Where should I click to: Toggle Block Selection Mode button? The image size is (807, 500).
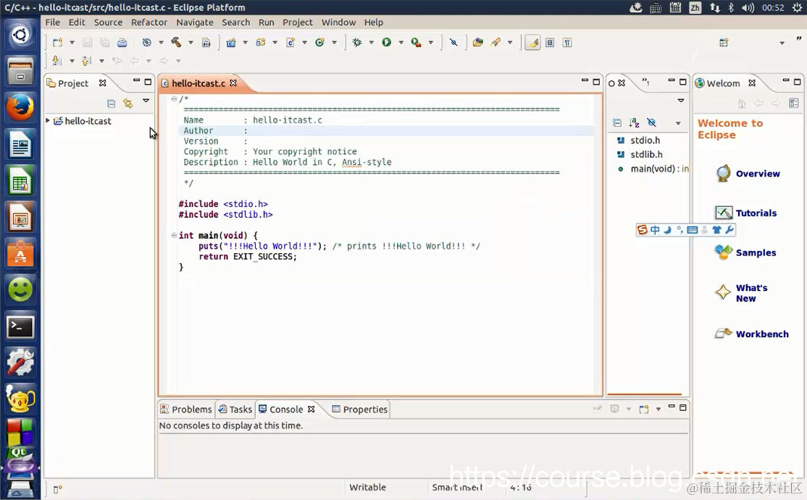coord(550,43)
